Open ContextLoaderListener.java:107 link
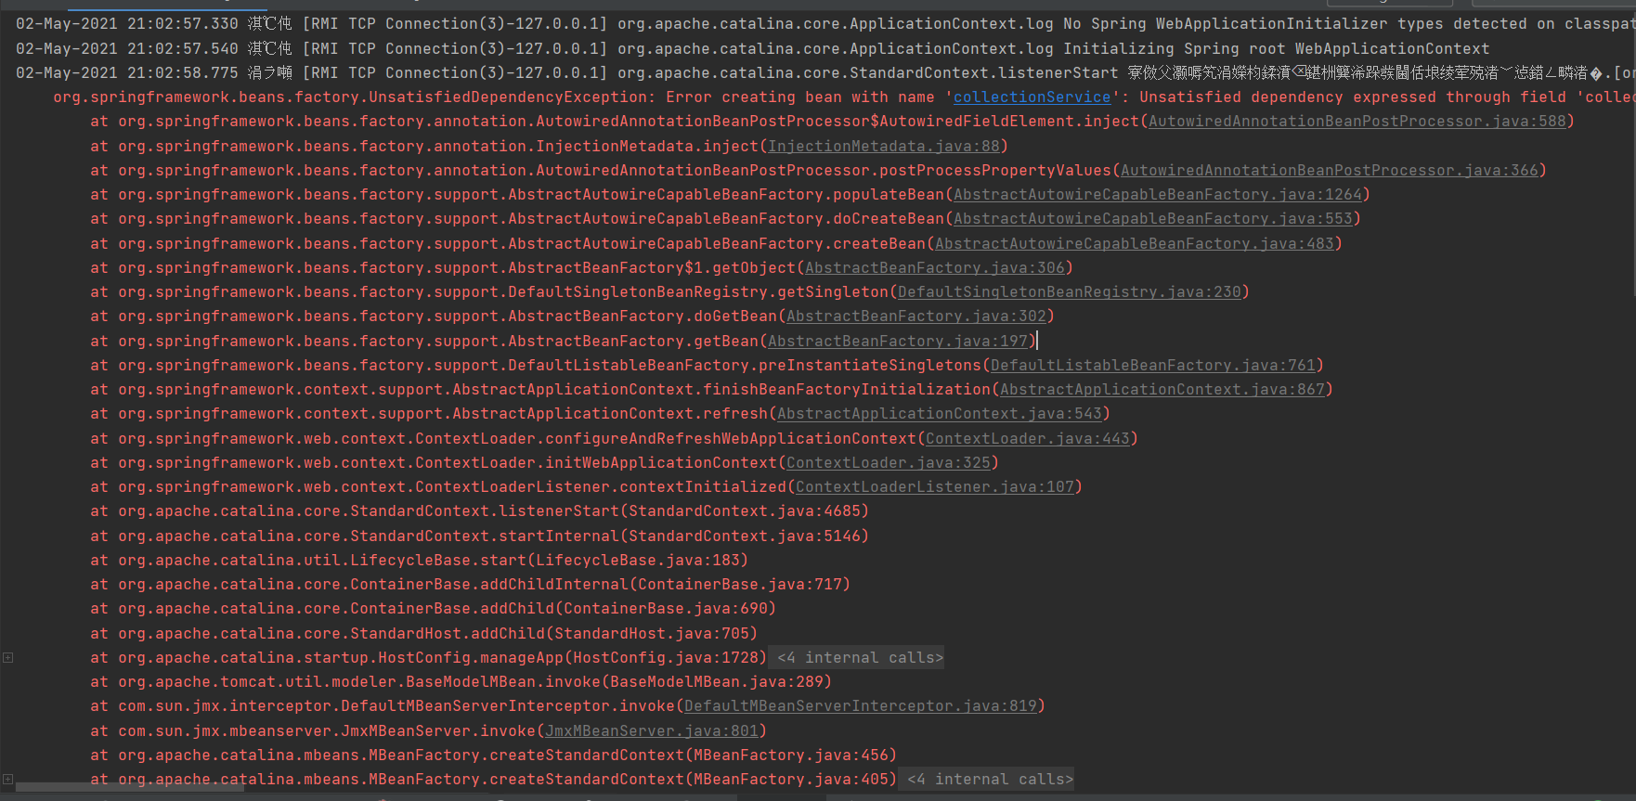Image resolution: width=1636 pixels, height=801 pixels. [934, 487]
